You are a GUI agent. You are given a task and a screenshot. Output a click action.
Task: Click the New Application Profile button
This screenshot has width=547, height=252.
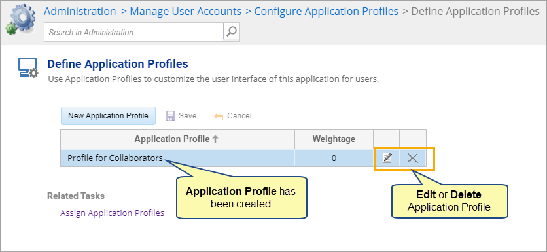(108, 116)
